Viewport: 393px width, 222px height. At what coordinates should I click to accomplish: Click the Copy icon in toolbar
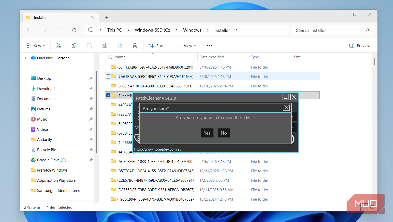click(x=74, y=46)
